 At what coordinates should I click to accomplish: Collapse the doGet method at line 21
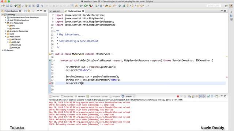click(x=54, y=60)
